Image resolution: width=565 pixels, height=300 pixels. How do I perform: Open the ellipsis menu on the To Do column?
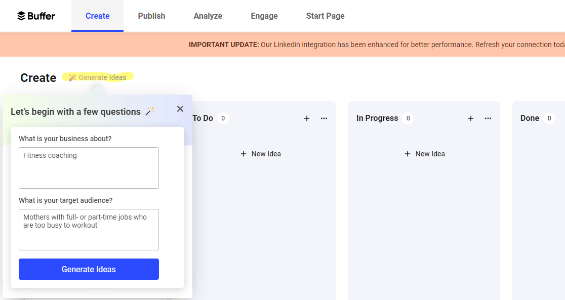click(x=324, y=118)
